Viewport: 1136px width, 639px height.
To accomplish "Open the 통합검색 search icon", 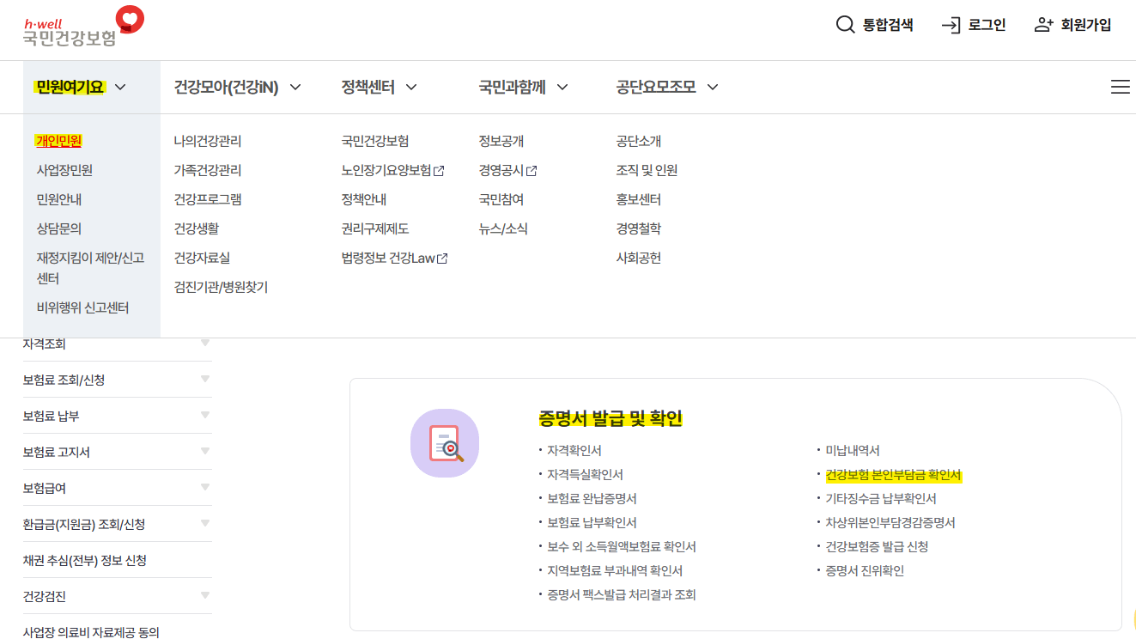I will tap(846, 25).
